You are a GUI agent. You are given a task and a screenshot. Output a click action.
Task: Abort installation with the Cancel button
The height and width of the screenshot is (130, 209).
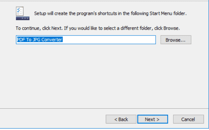point(188,119)
